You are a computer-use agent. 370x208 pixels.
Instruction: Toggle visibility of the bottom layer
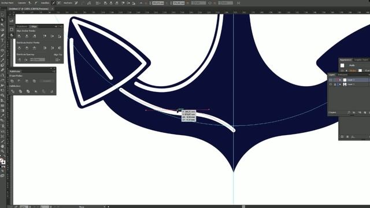tap(331, 84)
